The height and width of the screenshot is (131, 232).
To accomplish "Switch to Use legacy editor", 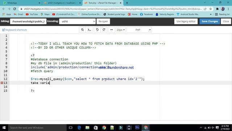I will tap(186, 21).
